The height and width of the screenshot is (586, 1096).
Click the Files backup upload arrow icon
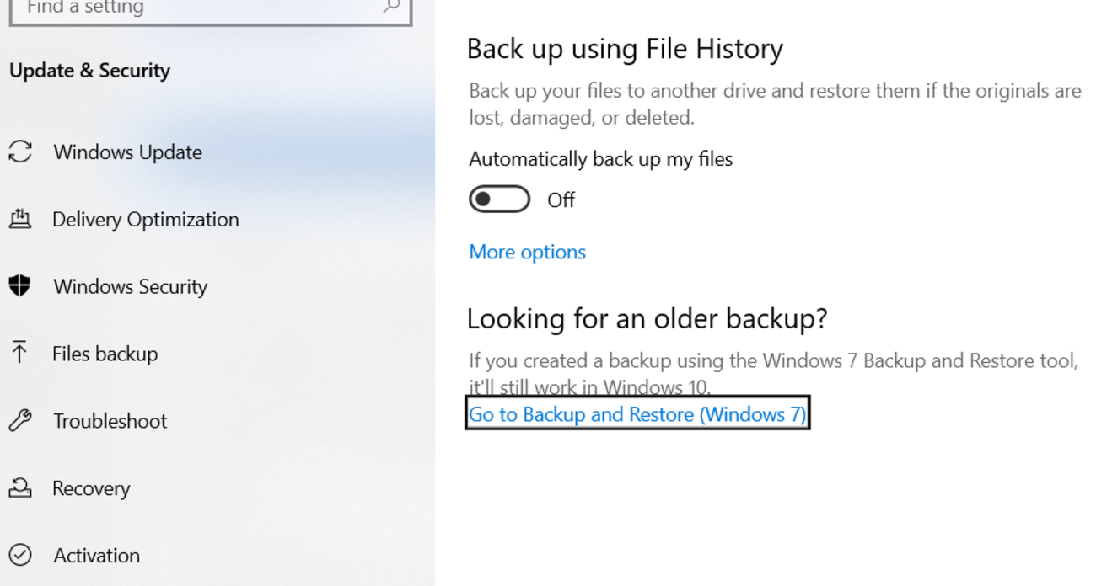(x=19, y=353)
